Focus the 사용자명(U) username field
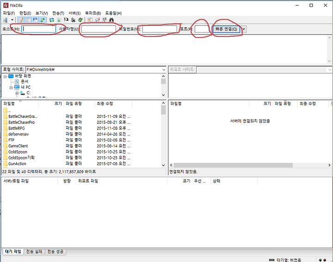The height and width of the screenshot is (262, 333). click(99, 29)
